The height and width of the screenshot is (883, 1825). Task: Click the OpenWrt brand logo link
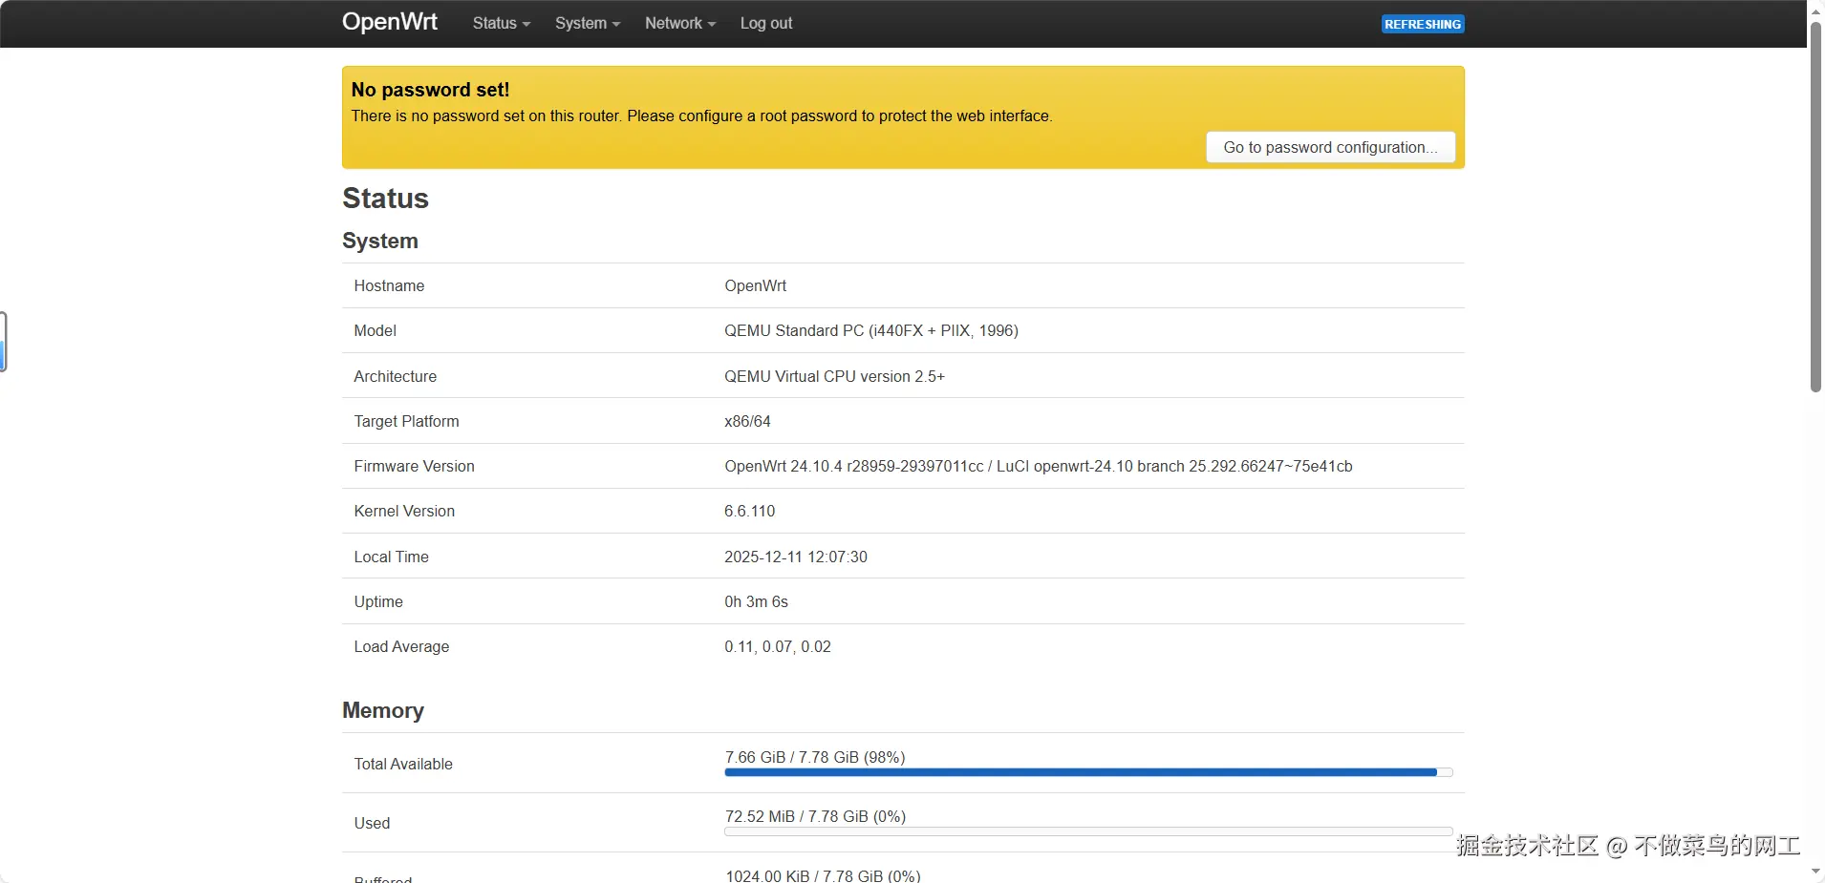[x=390, y=22]
